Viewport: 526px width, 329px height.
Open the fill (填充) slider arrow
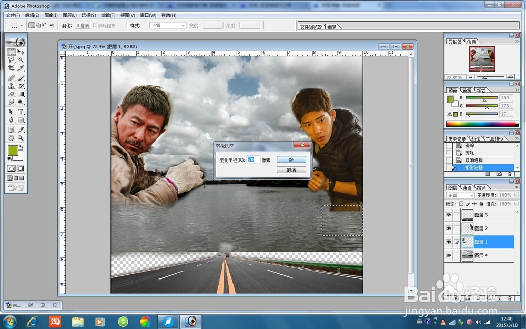coord(515,204)
